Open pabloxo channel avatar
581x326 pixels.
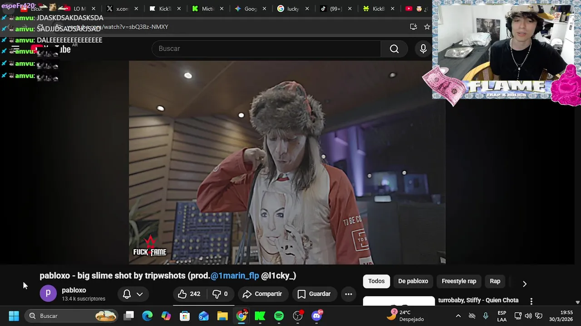(x=48, y=293)
